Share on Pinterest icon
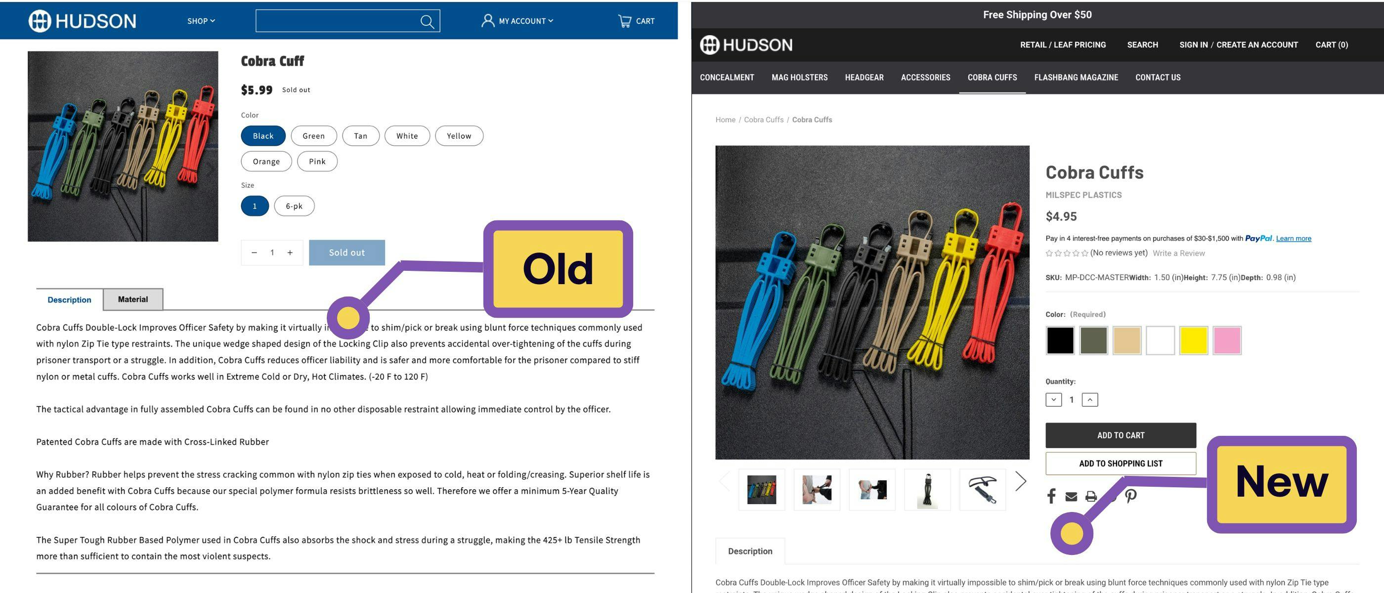 click(1130, 496)
